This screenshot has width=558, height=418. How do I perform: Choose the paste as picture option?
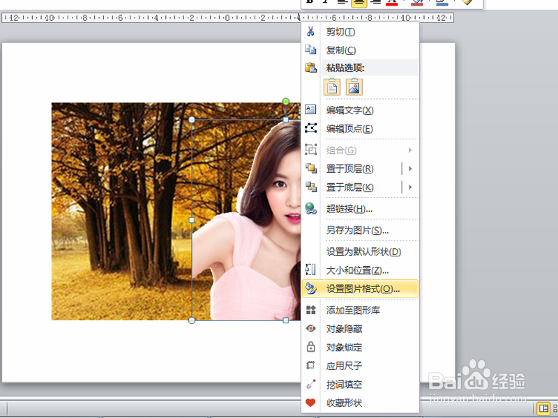(x=354, y=87)
